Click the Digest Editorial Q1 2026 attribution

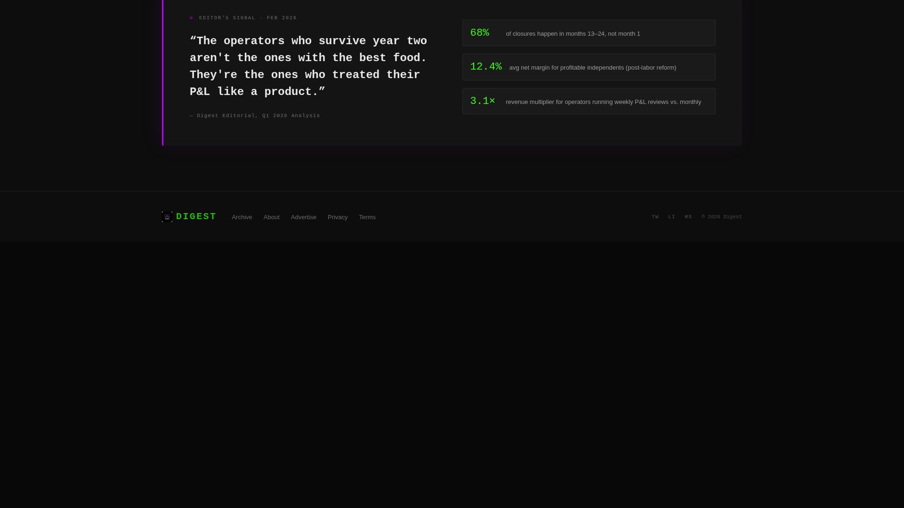255,116
